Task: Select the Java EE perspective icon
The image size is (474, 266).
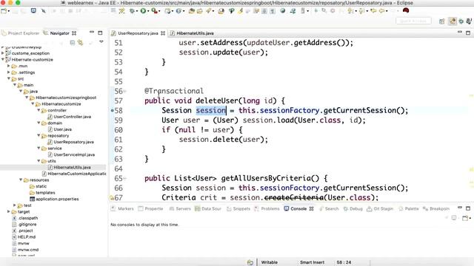Action: 453,21
